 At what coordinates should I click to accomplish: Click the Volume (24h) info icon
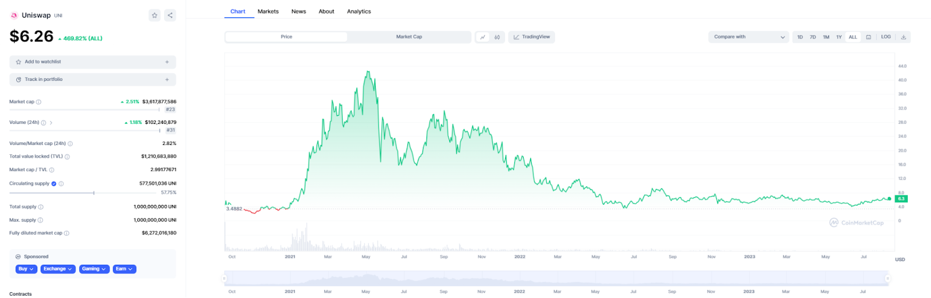[x=44, y=123]
